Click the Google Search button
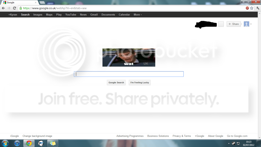This screenshot has width=261, height=147. 116,83
